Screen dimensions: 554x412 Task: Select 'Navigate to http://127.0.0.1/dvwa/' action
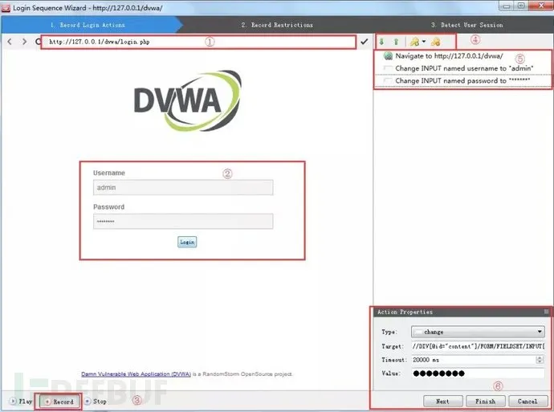click(x=463, y=56)
